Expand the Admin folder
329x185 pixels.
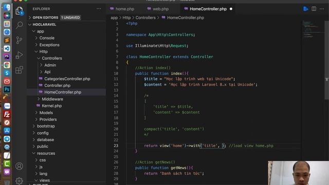coord(50,65)
